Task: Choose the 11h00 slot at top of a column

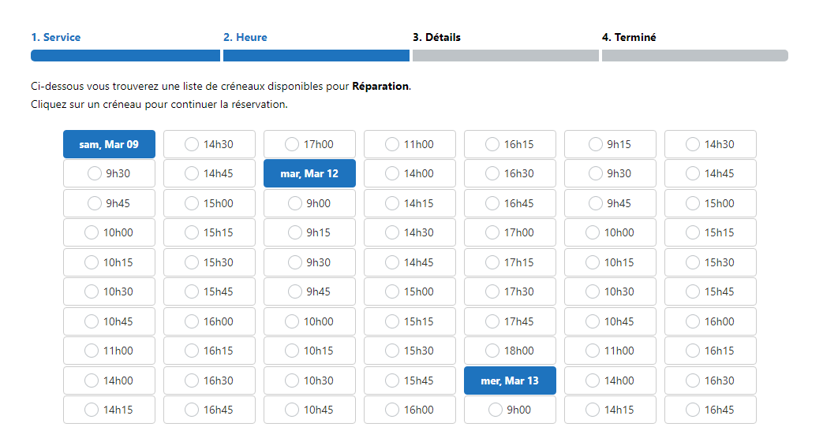Action: coord(410,144)
